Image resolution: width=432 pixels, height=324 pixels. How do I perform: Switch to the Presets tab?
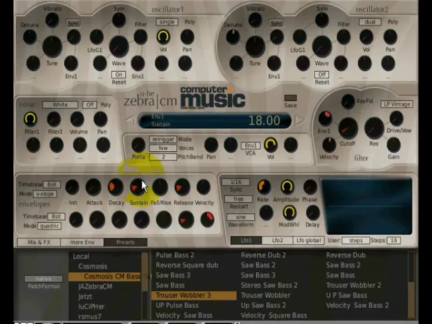(126, 242)
